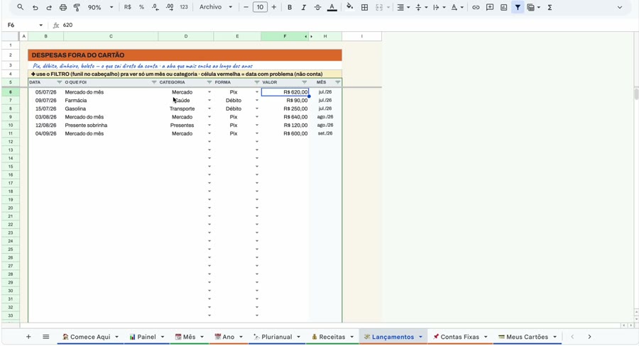Image resolution: width=639 pixels, height=346 pixels.
Task: Click the Name Box showing F6
Action: (24, 26)
